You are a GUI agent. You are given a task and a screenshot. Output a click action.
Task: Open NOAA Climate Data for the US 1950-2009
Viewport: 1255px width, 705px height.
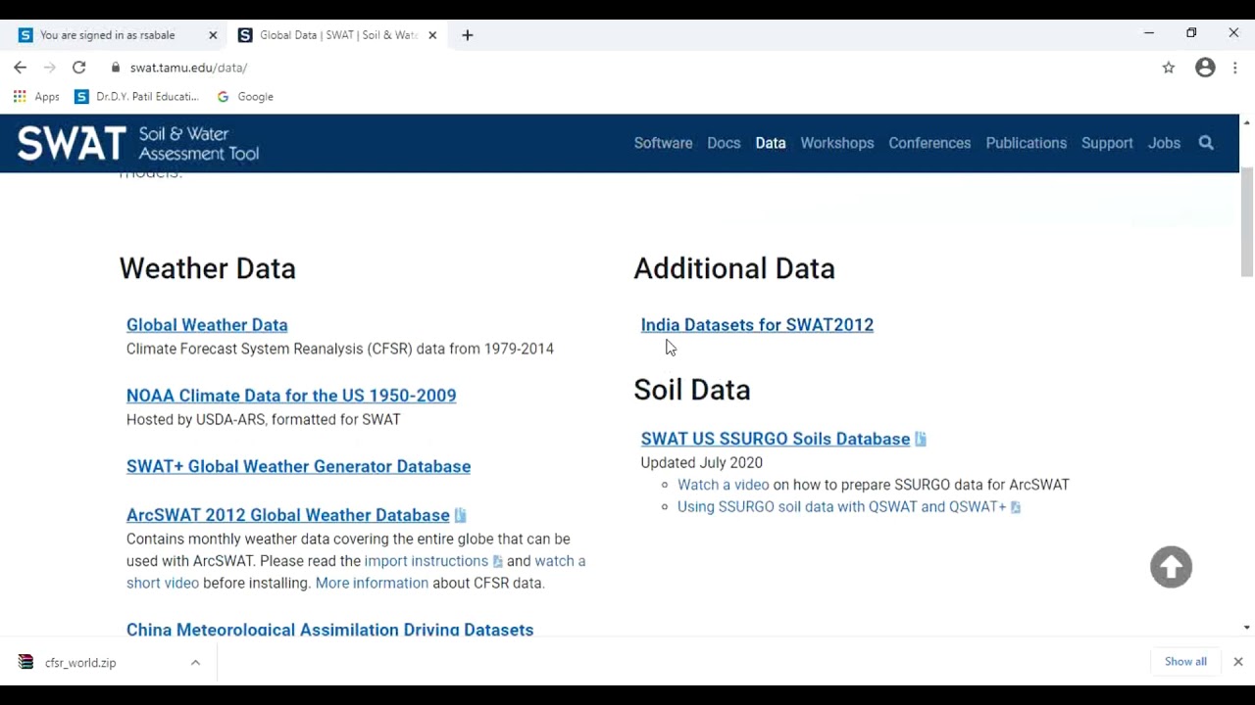[291, 396]
